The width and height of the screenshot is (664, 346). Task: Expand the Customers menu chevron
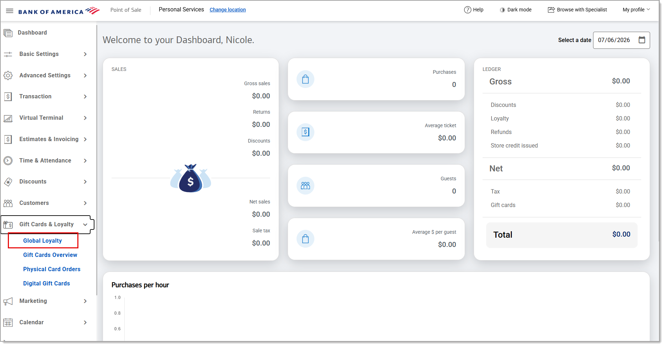(x=85, y=203)
